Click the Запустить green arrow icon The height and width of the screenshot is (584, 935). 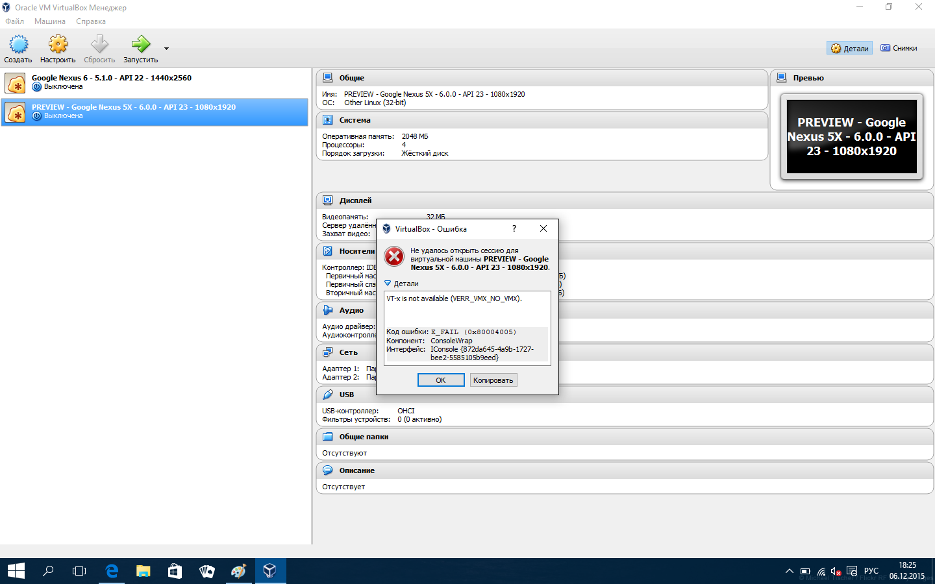point(141,44)
